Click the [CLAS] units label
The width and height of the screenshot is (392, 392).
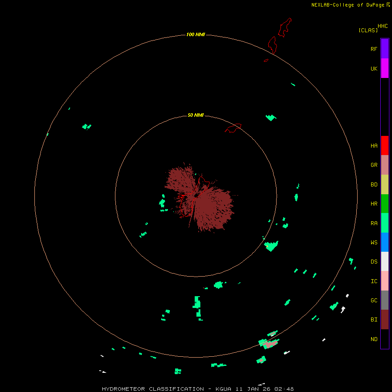(x=368, y=30)
